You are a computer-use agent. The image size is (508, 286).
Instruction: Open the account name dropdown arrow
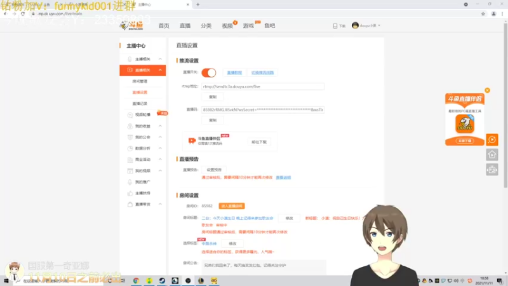click(x=379, y=25)
